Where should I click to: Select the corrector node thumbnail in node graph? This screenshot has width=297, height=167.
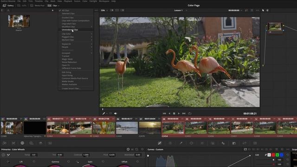coord(275,26)
